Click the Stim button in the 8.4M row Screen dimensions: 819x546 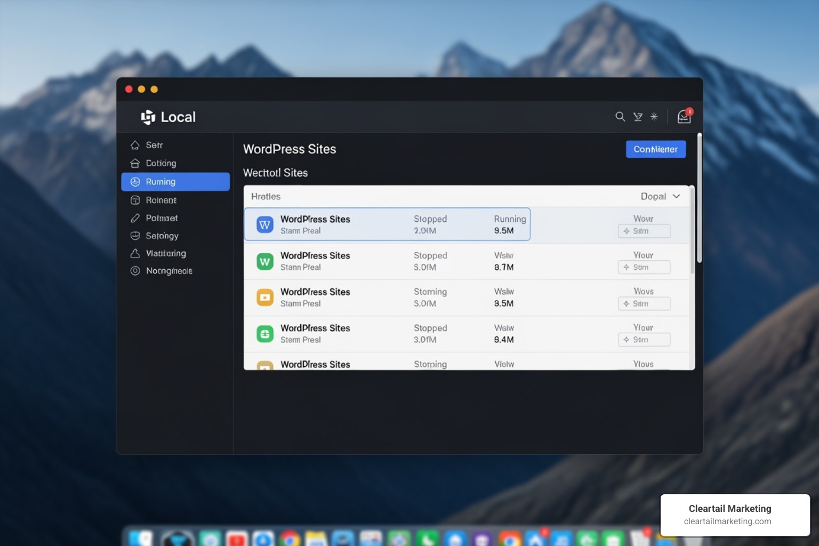coord(644,340)
